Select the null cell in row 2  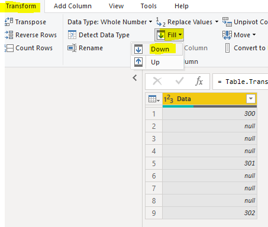point(210,126)
